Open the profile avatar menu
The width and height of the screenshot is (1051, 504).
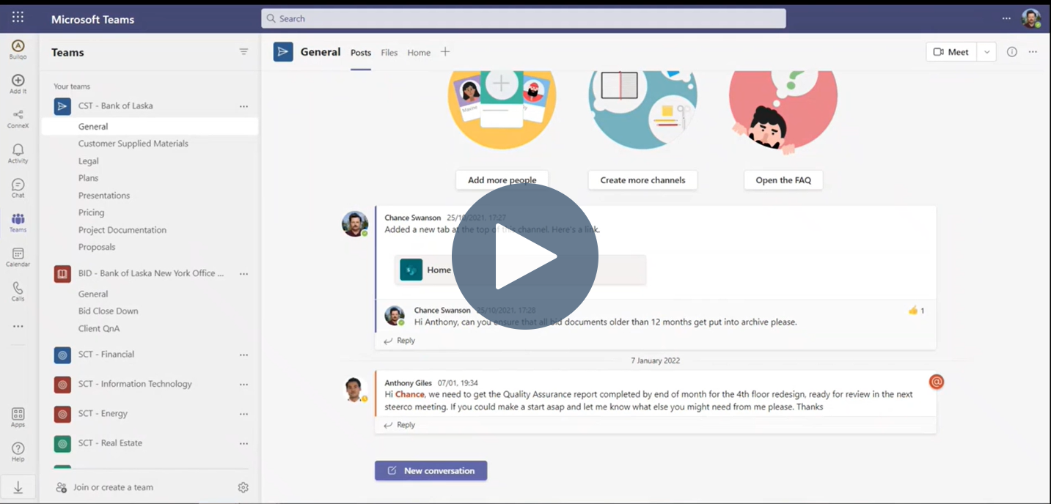click(1031, 18)
